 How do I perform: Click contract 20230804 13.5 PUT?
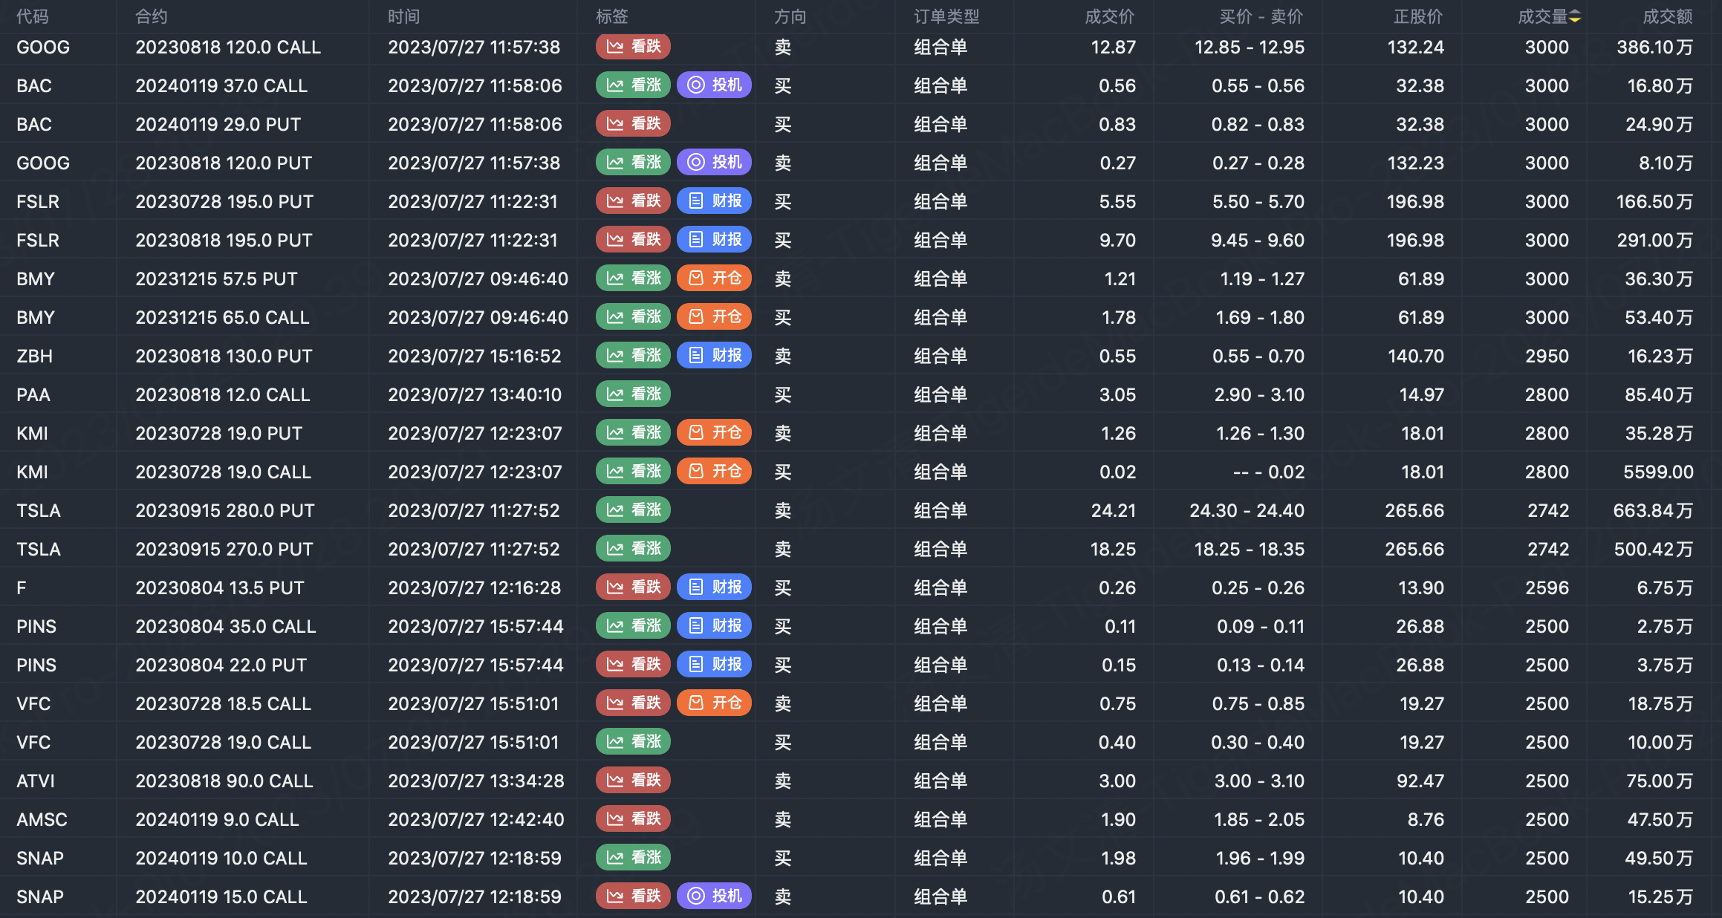click(x=220, y=587)
